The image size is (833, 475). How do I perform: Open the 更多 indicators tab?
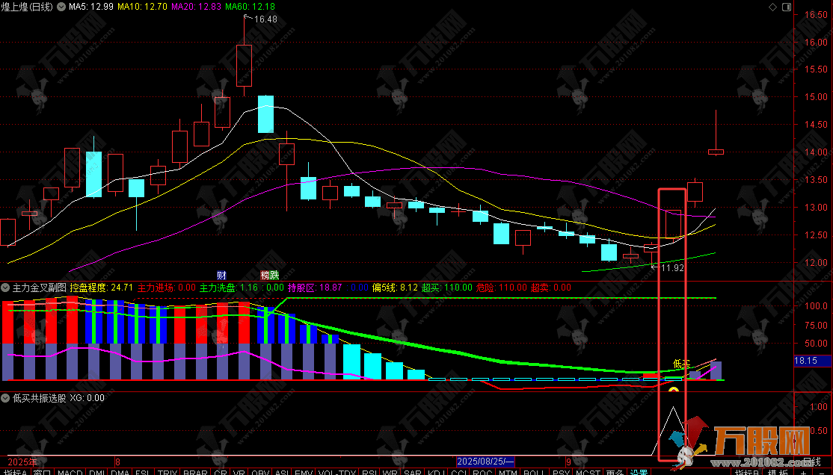coord(615,472)
